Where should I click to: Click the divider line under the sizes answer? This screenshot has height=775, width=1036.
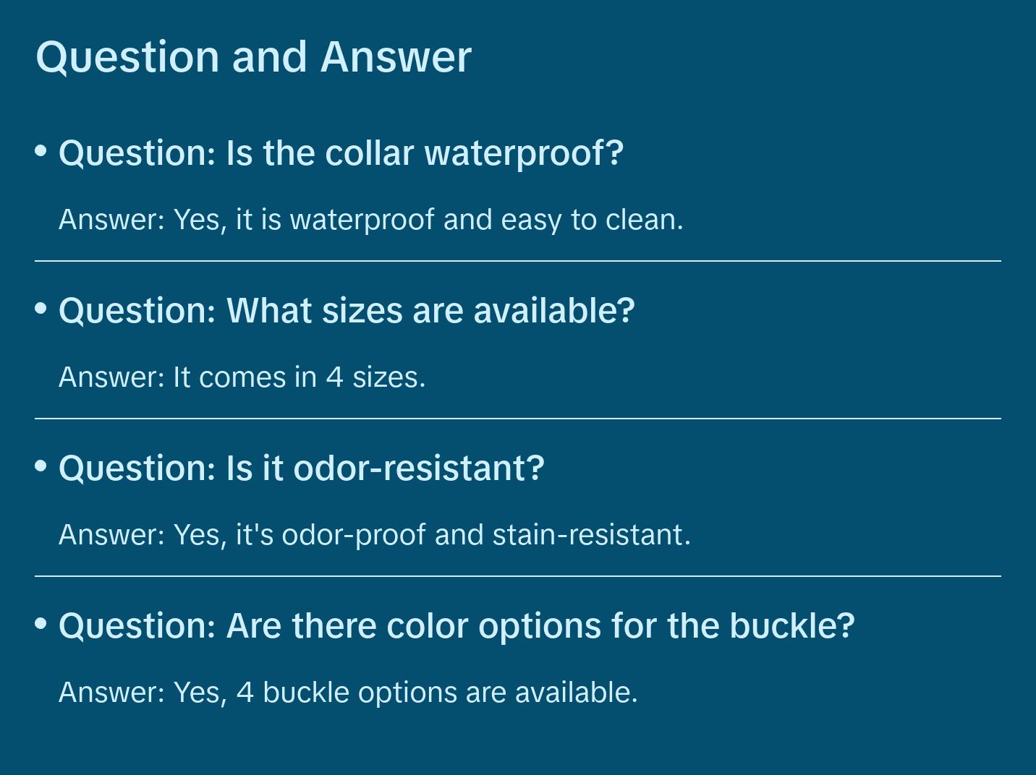(518, 419)
